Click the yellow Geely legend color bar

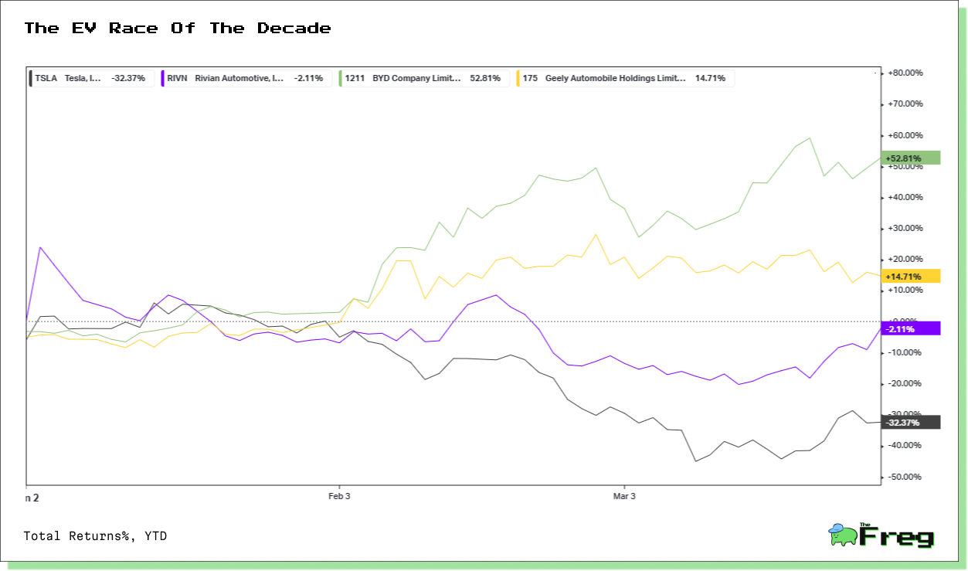point(518,78)
